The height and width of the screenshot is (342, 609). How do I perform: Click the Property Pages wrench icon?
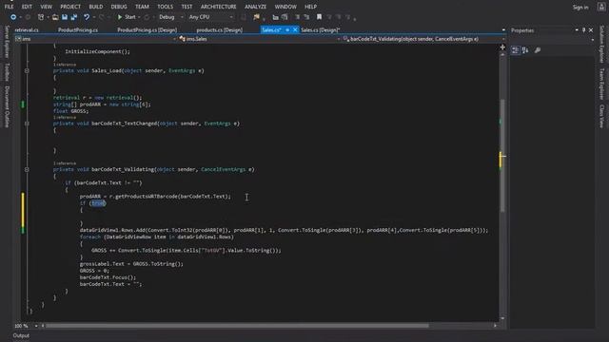(x=538, y=50)
